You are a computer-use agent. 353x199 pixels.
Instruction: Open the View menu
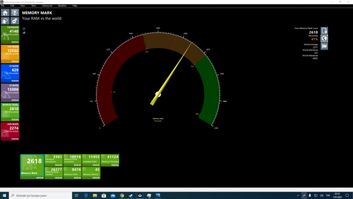click(23, 6)
